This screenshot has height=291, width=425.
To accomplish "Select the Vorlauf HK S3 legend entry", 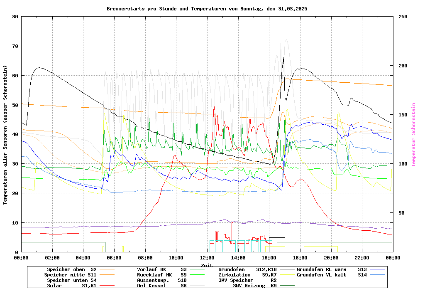I will (161, 269).
